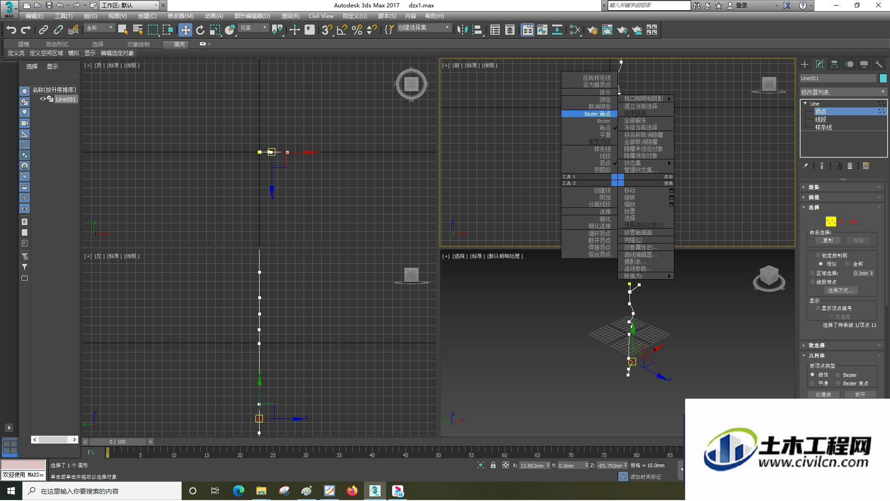Check the 线段端点 checkbox

click(813, 282)
